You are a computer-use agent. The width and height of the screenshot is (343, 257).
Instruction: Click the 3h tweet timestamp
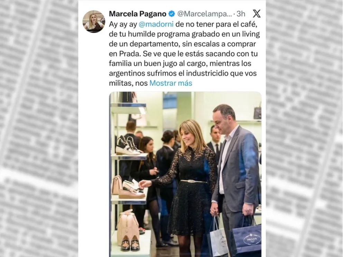click(241, 14)
